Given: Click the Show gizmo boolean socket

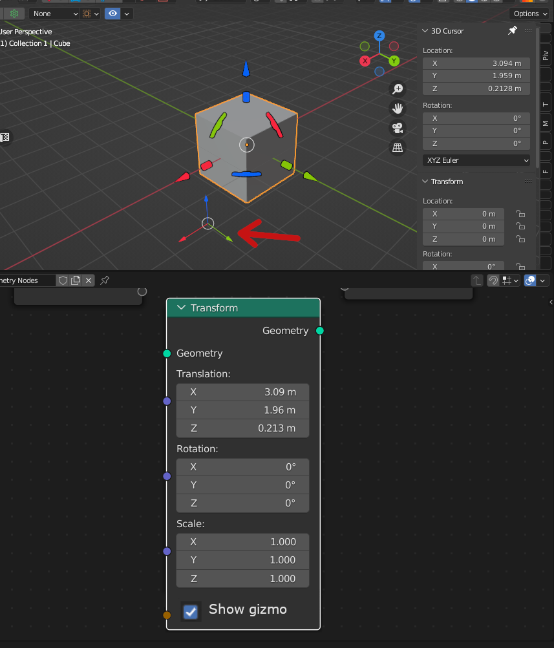Looking at the screenshot, I should [x=167, y=615].
